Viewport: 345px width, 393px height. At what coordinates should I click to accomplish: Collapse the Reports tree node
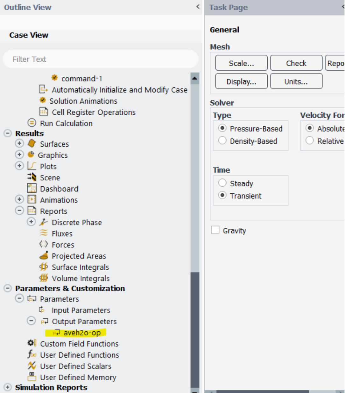19,211
